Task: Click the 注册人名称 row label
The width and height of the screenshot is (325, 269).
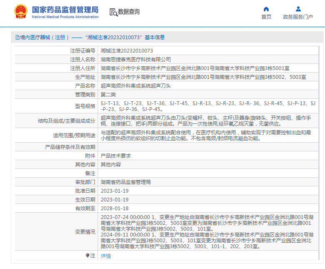Action: pyautogui.click(x=83, y=60)
